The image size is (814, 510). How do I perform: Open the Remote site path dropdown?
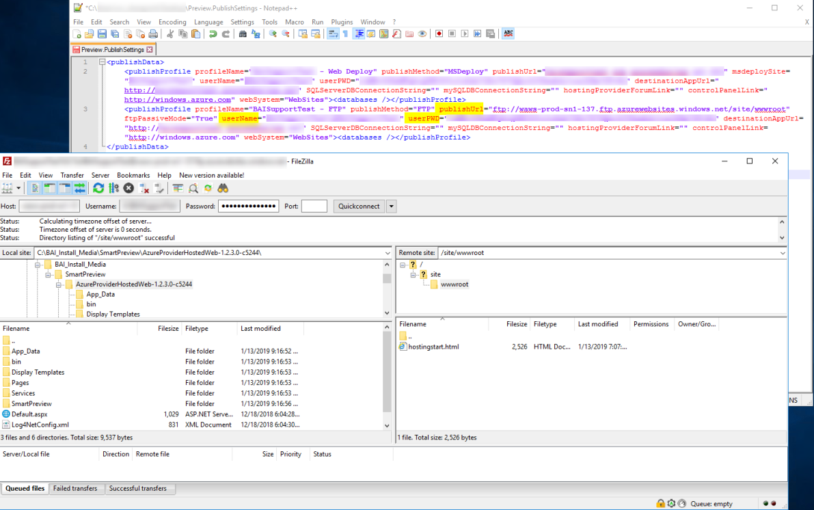click(x=783, y=253)
